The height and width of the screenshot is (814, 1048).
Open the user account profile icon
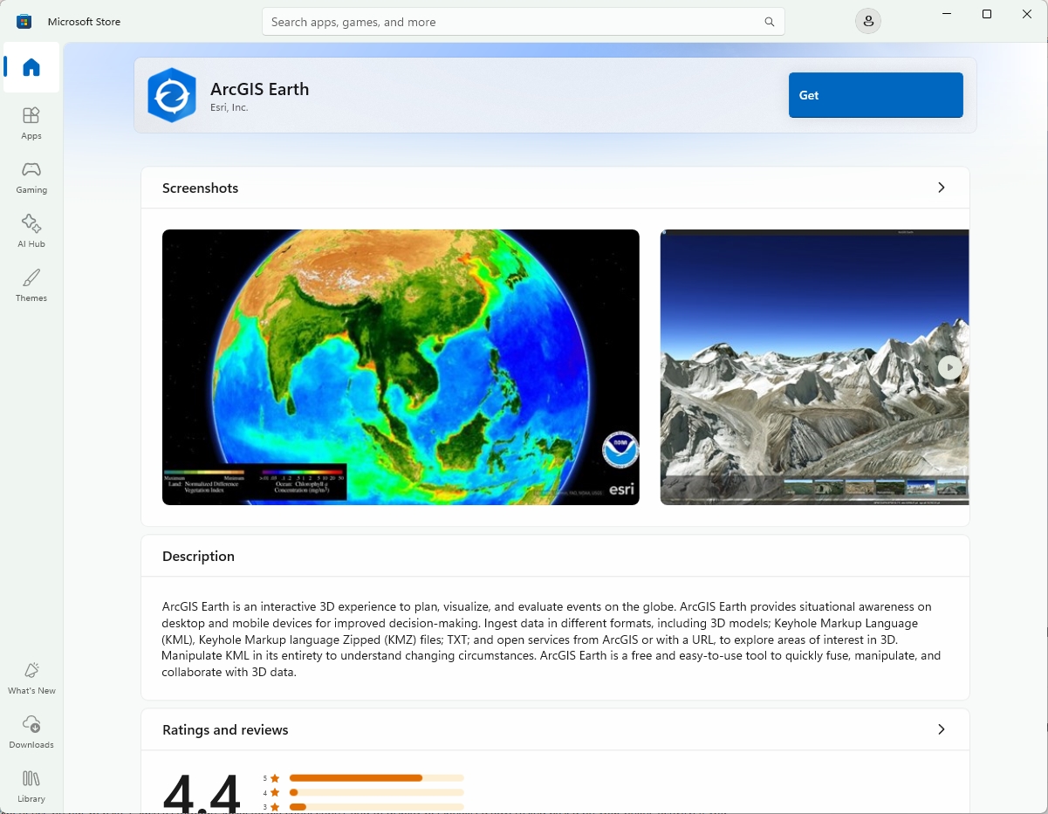click(867, 21)
